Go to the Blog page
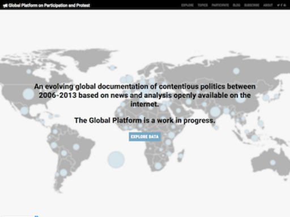Image resolution: width=290 pixels, height=217 pixels. coord(236,5)
